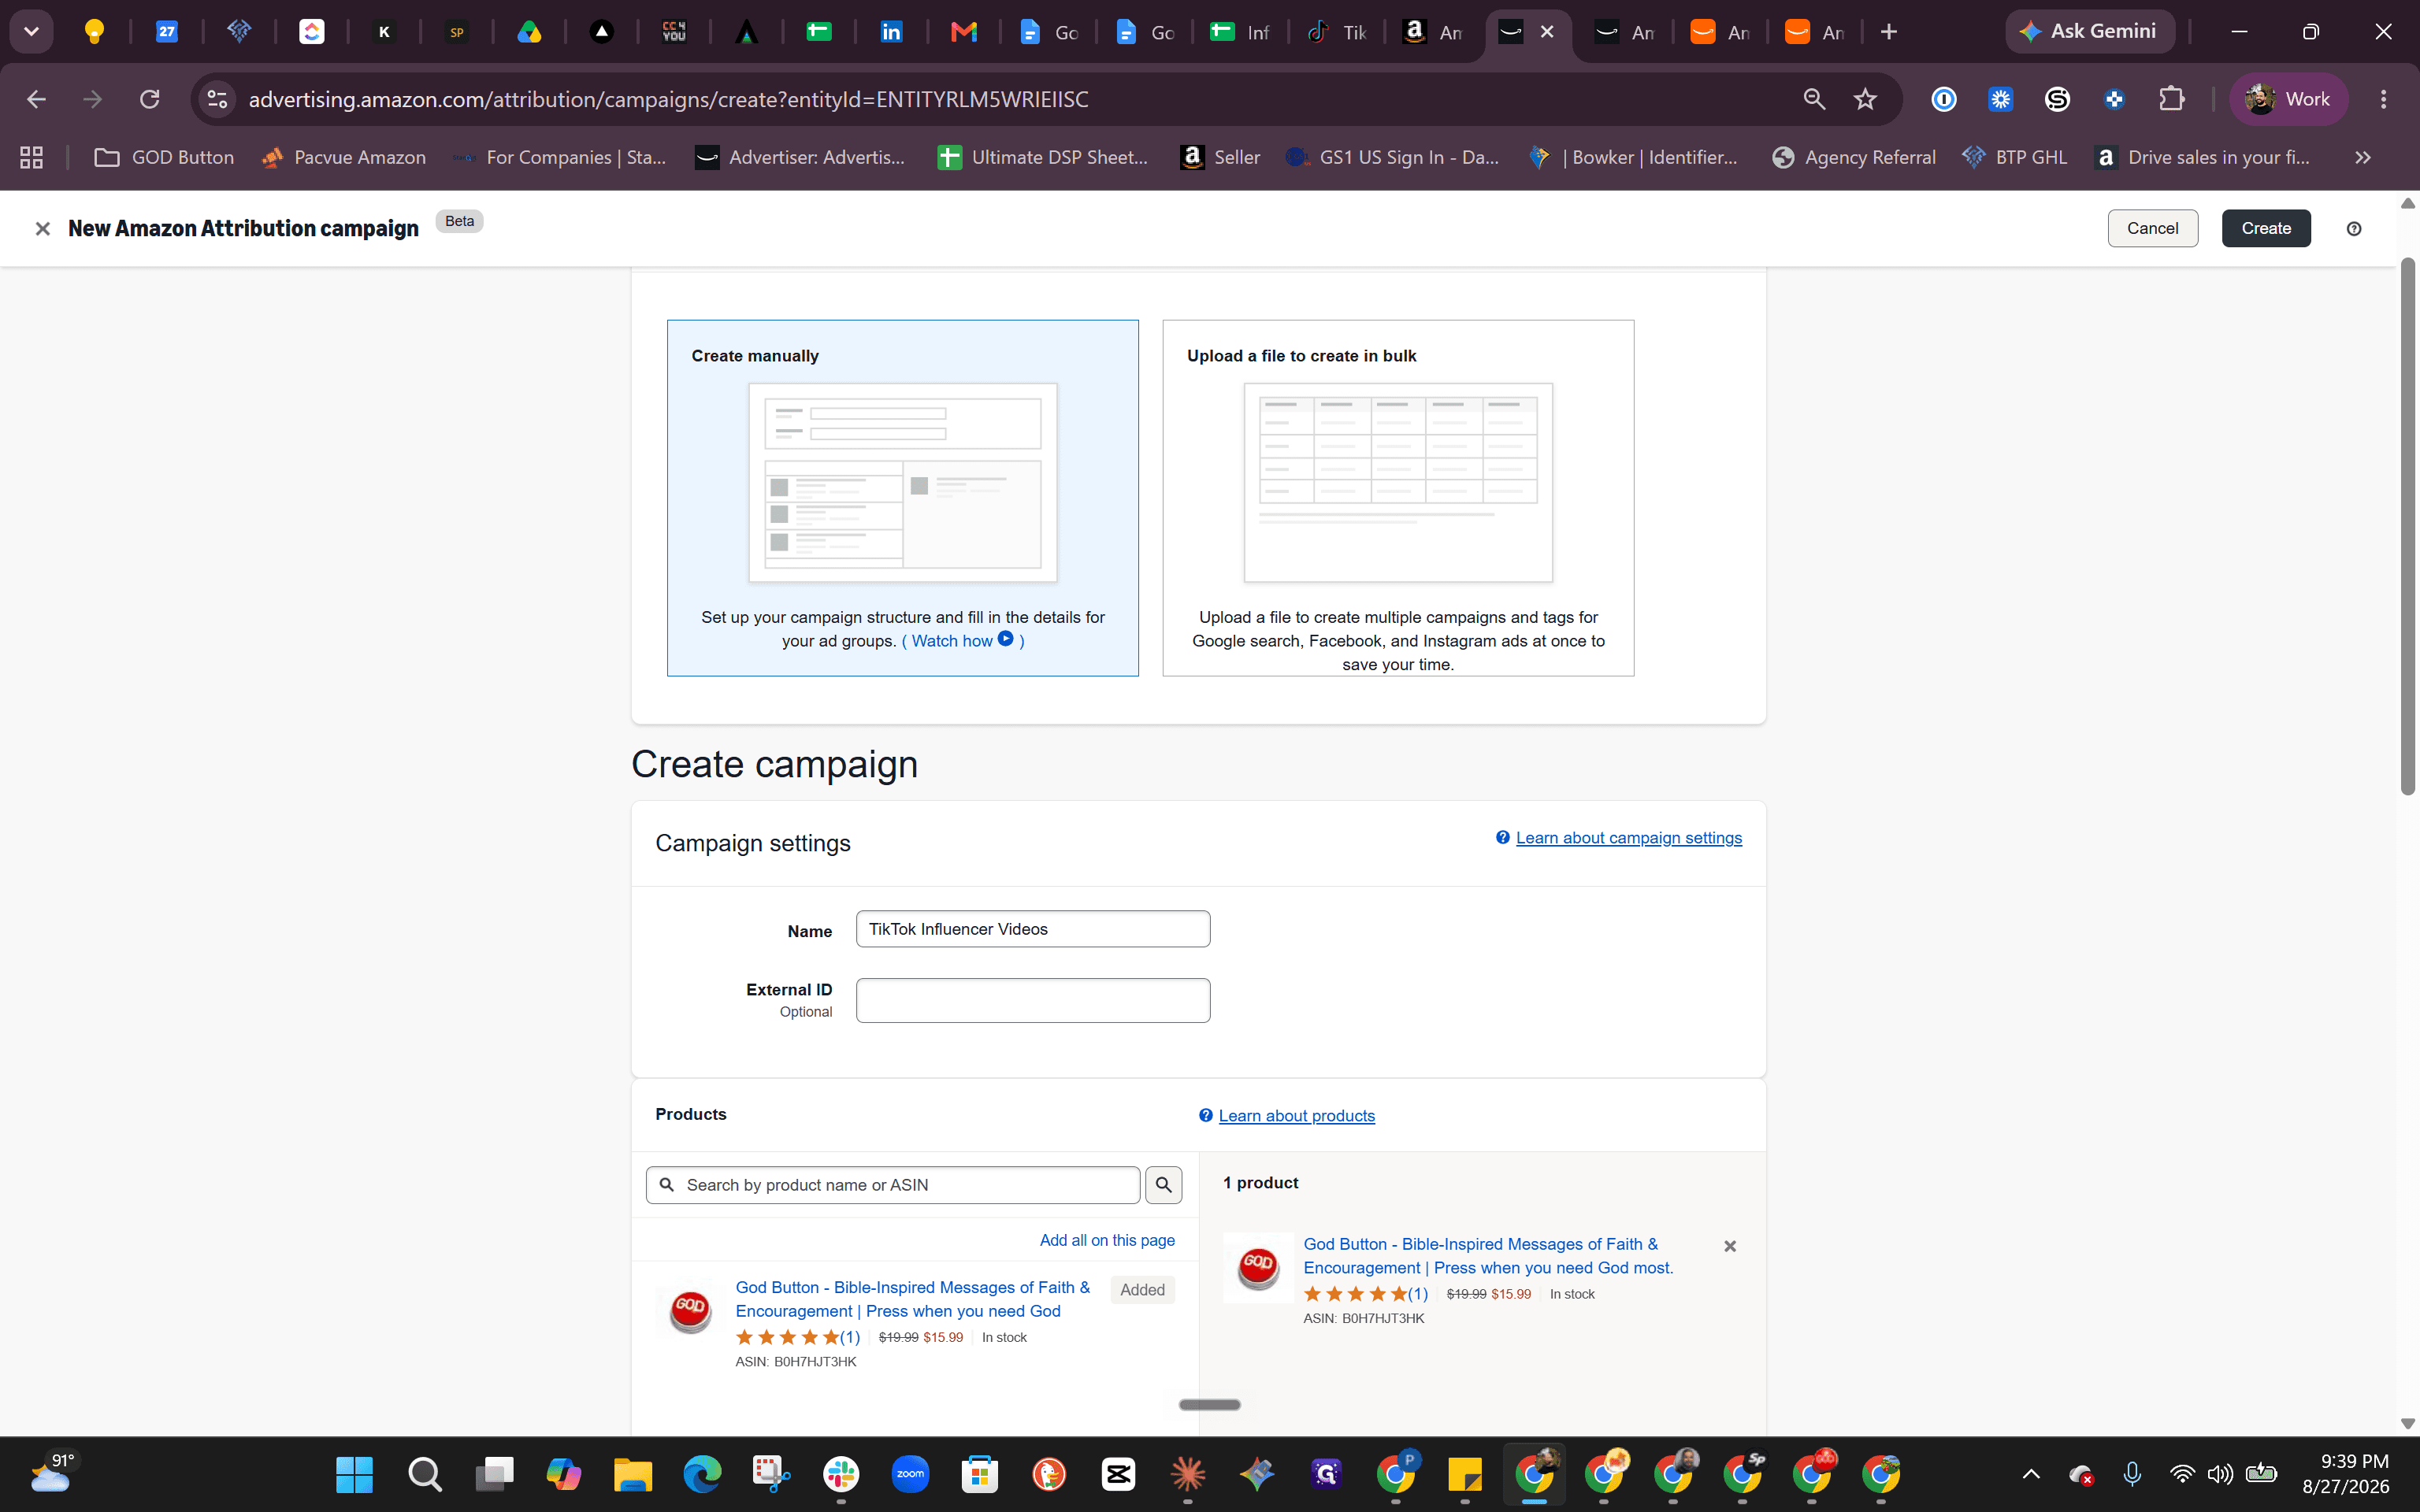Open Slack from the taskbar
Viewport: 2420px width, 1512px height.
(x=841, y=1474)
